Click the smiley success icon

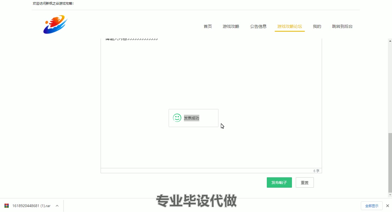coord(177,118)
